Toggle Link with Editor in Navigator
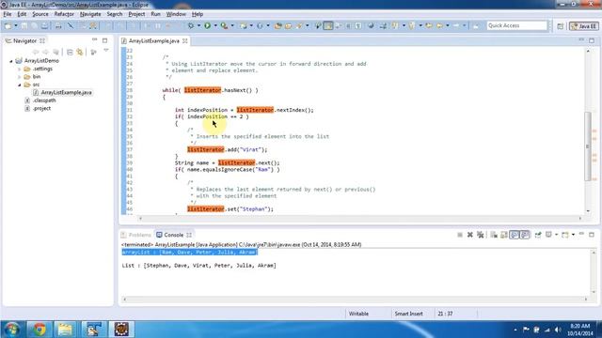 click(x=80, y=53)
